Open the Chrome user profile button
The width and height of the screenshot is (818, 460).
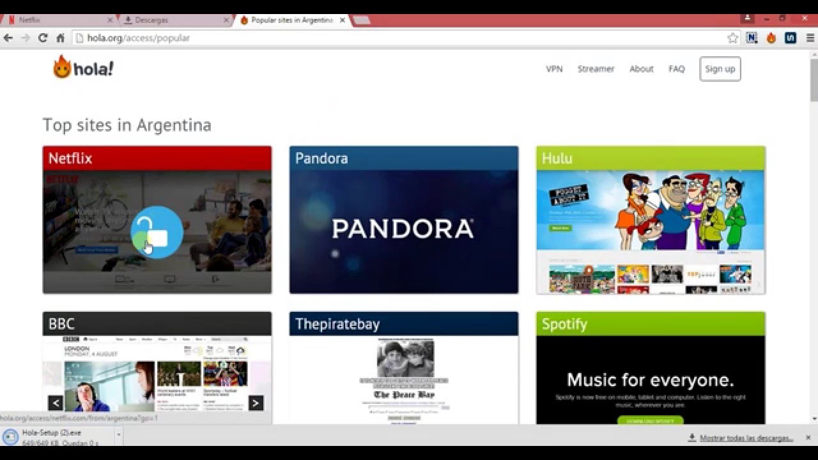(x=748, y=19)
